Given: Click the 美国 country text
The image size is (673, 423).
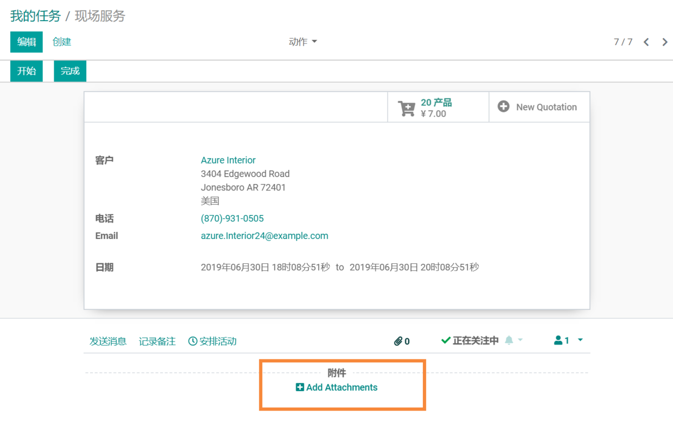Looking at the screenshot, I should [x=210, y=201].
